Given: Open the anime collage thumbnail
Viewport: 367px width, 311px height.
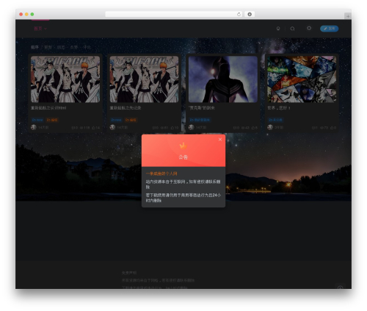Looking at the screenshot, I should coord(302,79).
